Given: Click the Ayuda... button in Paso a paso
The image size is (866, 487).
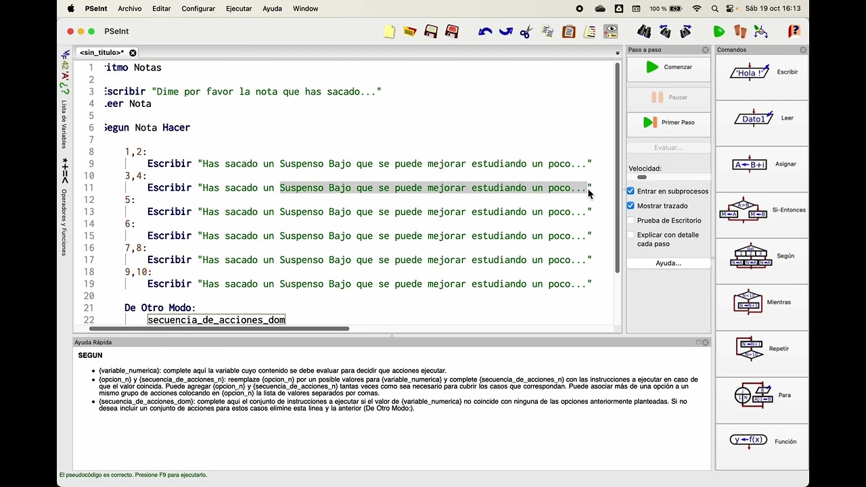Looking at the screenshot, I should pyautogui.click(x=668, y=263).
